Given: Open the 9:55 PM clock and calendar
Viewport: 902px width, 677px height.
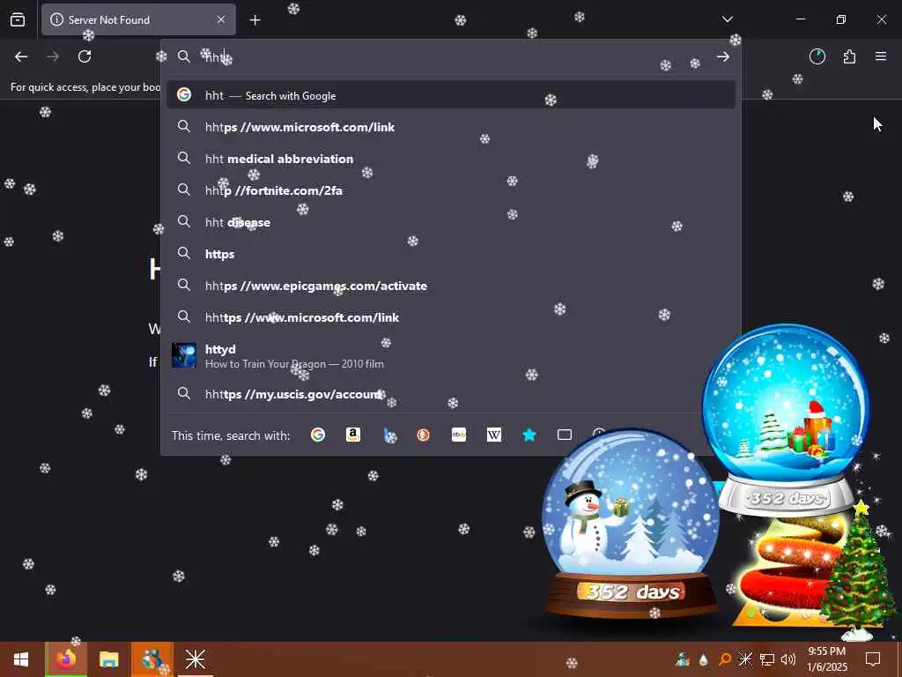Looking at the screenshot, I should point(826,659).
